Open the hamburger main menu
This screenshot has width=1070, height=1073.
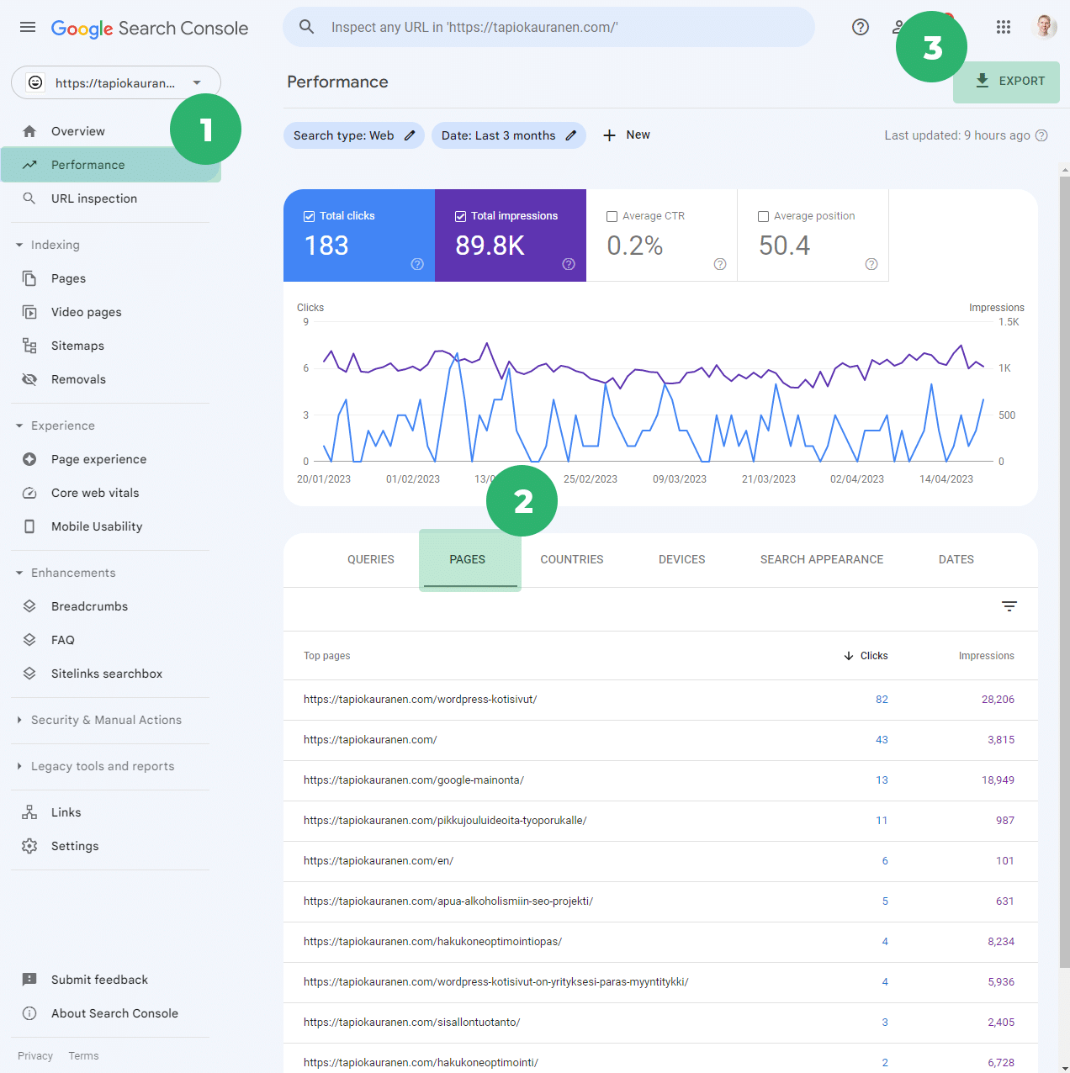(28, 27)
